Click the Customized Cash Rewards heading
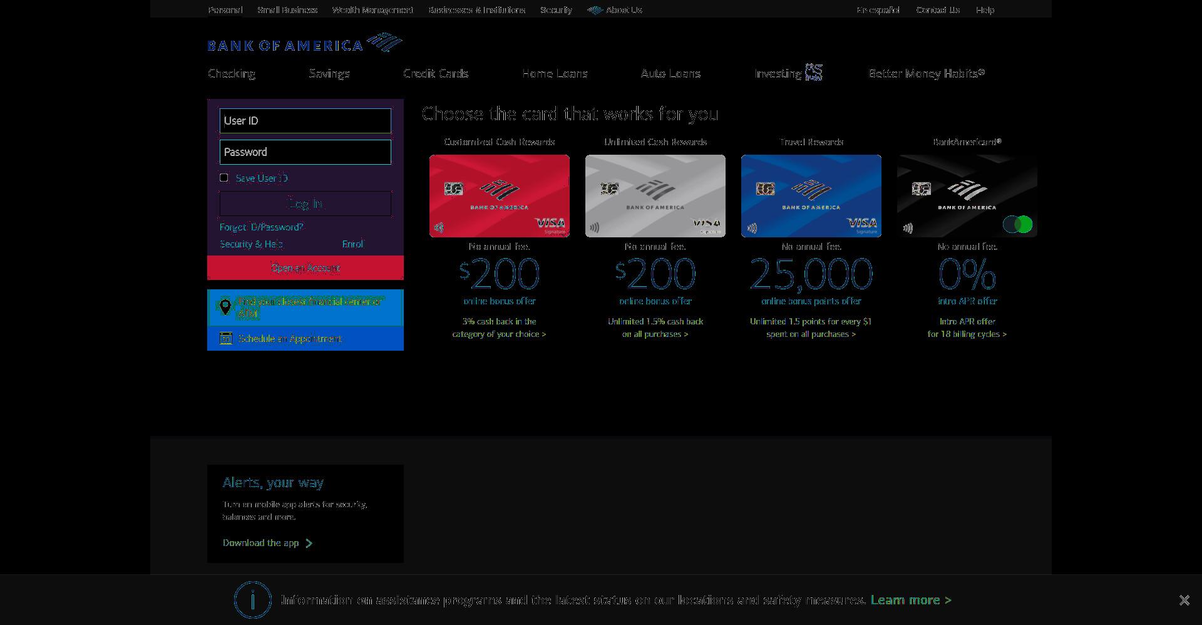Image resolution: width=1202 pixels, height=625 pixels. (x=500, y=142)
